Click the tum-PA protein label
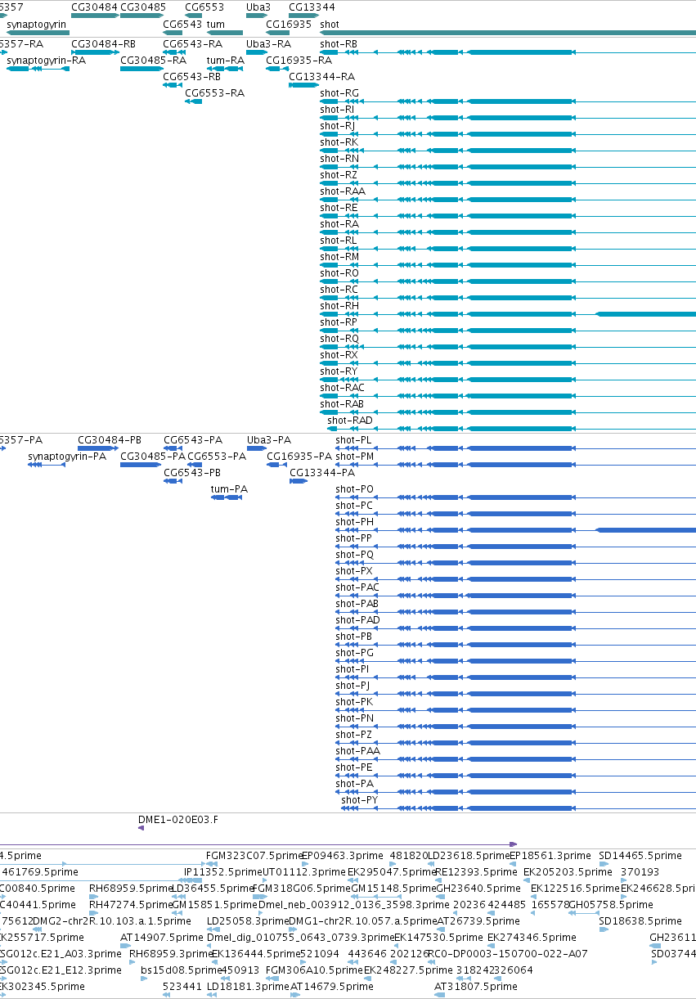696x999 pixels. pyautogui.click(x=229, y=489)
